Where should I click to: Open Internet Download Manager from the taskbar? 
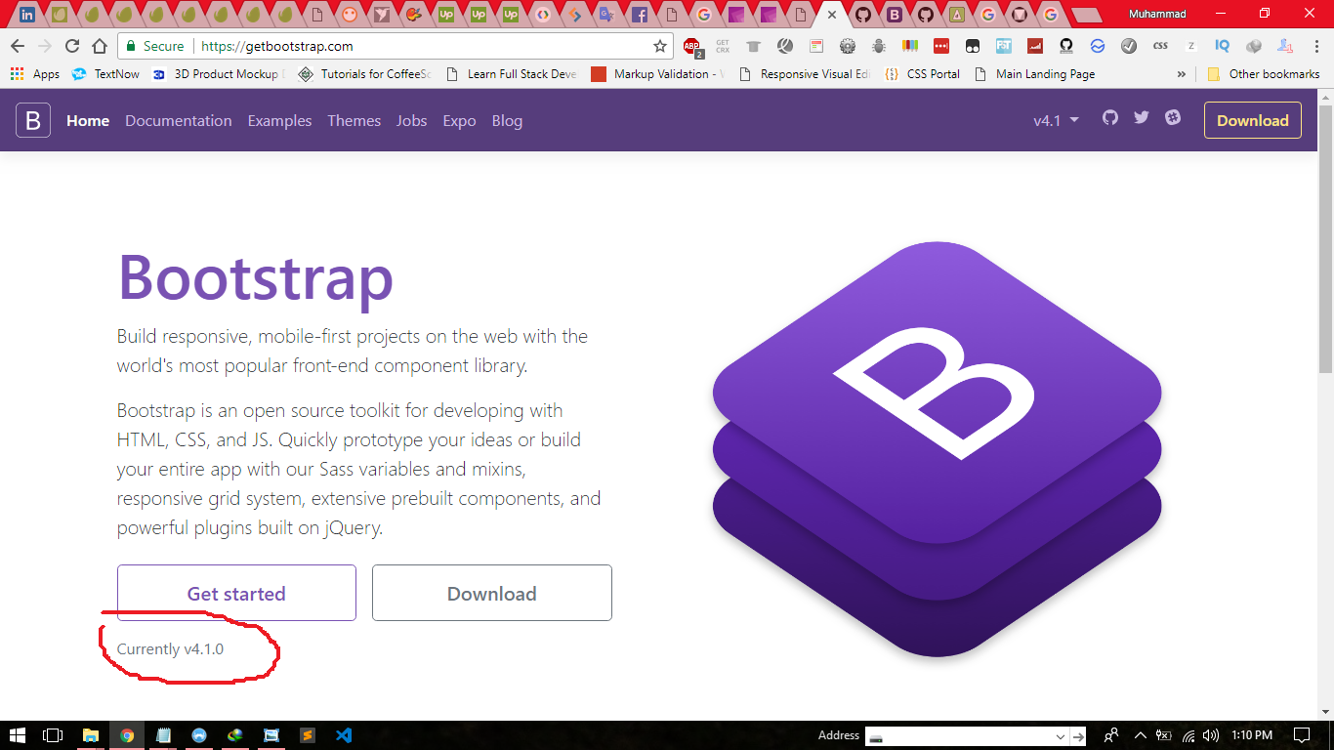click(234, 735)
